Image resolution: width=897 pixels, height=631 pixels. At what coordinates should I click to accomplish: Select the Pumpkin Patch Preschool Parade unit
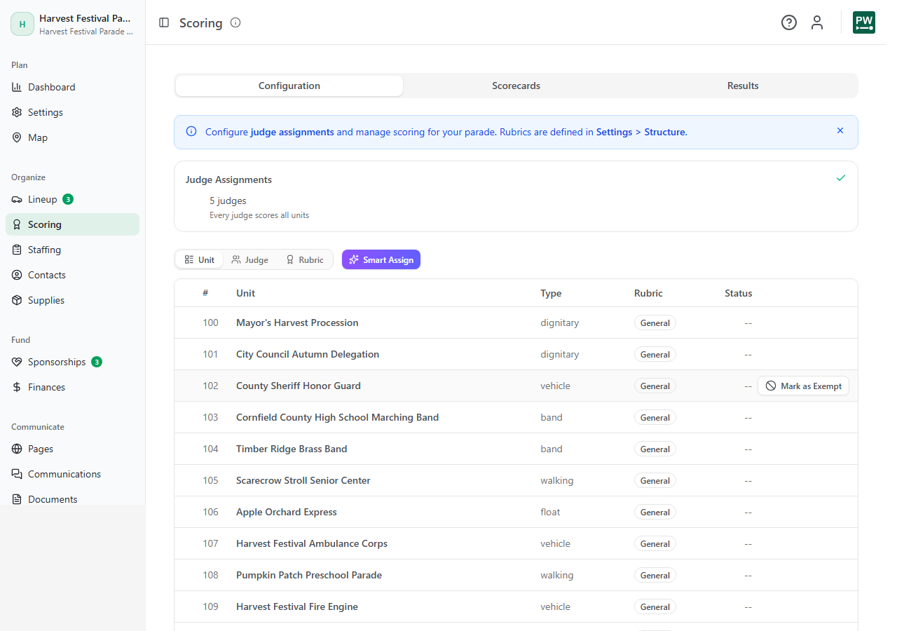(309, 575)
